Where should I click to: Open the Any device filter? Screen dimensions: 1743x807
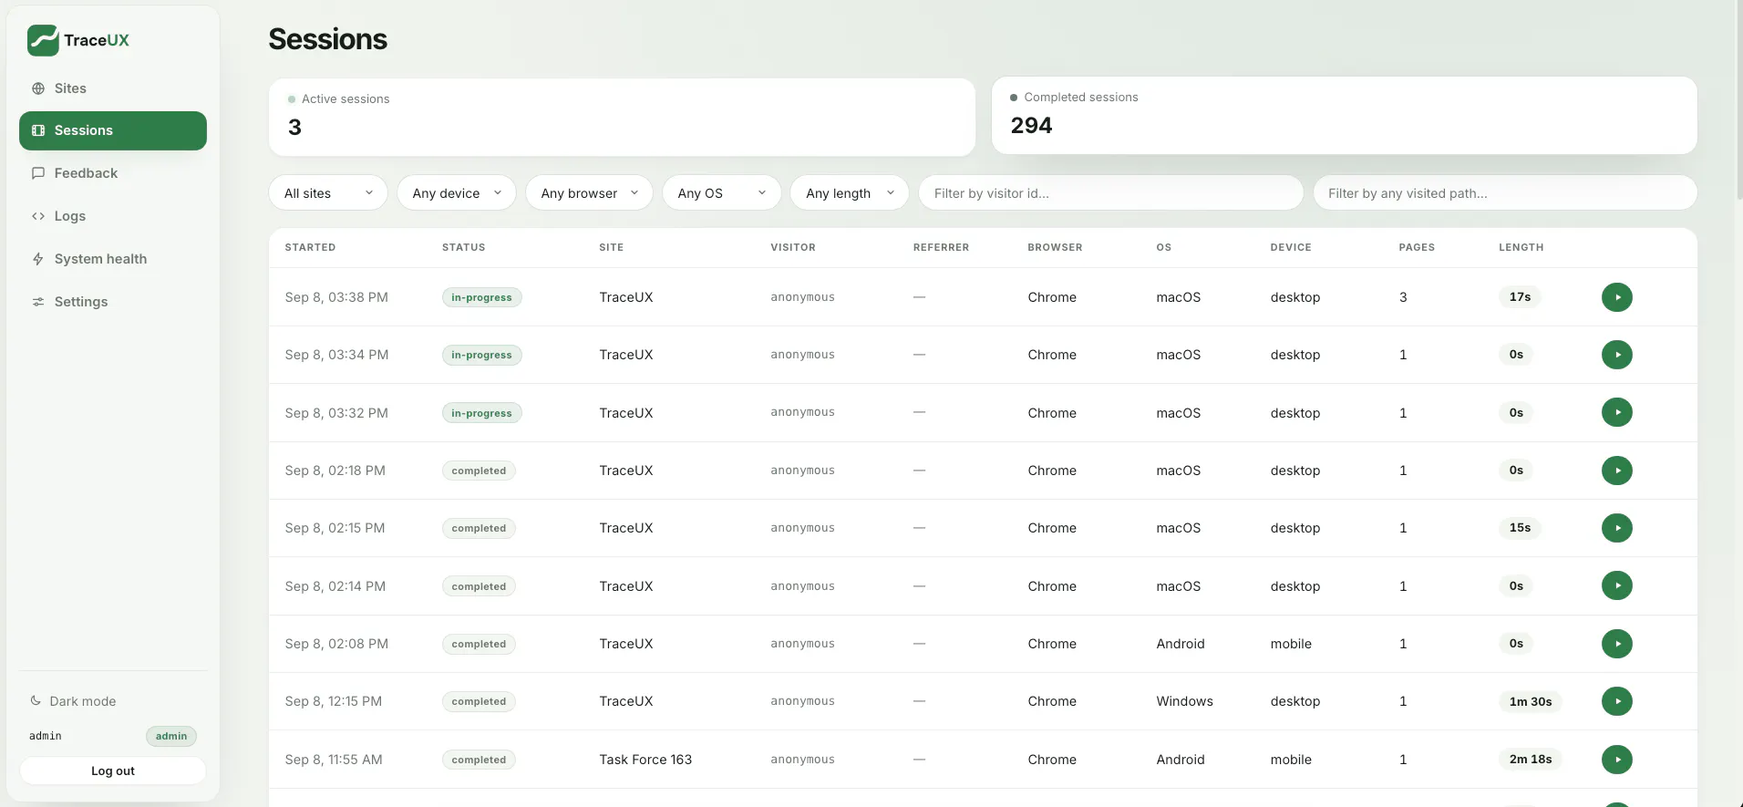[457, 193]
